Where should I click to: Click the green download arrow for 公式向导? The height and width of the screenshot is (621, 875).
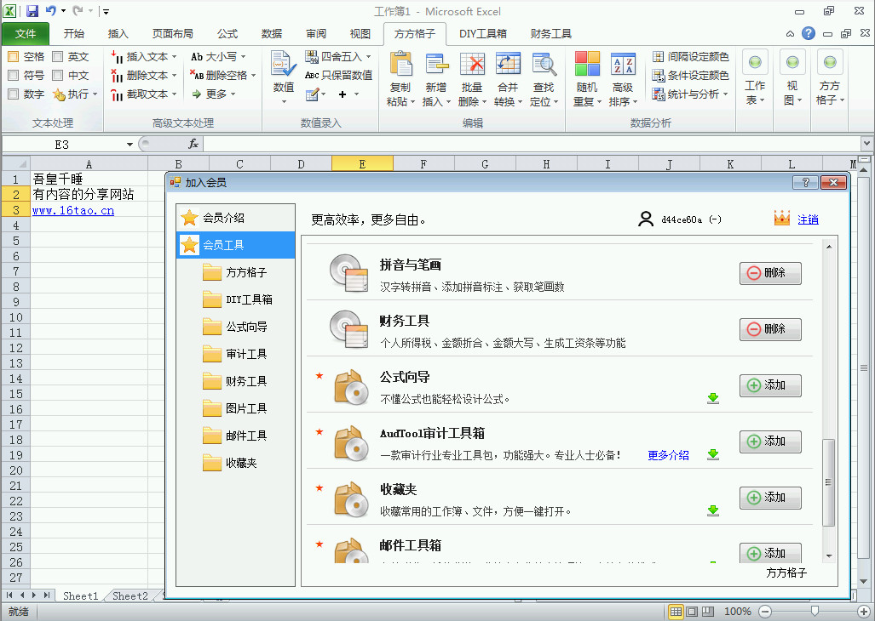713,398
